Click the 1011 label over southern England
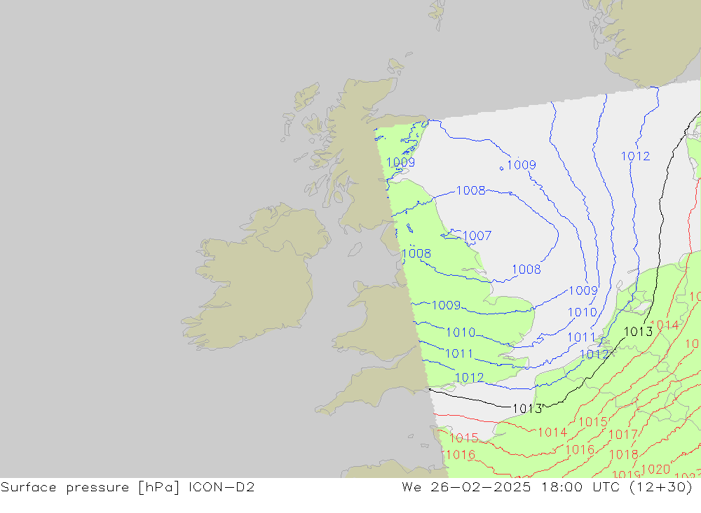The height and width of the screenshot is (513, 701). click(459, 353)
